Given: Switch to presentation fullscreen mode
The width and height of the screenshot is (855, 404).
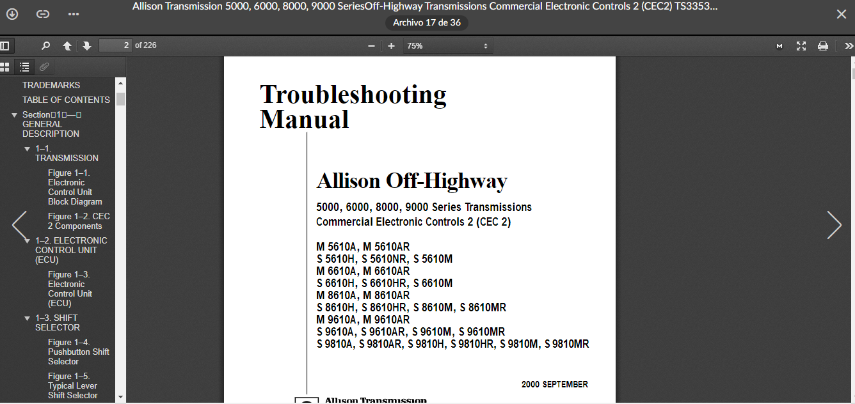Looking at the screenshot, I should (801, 46).
